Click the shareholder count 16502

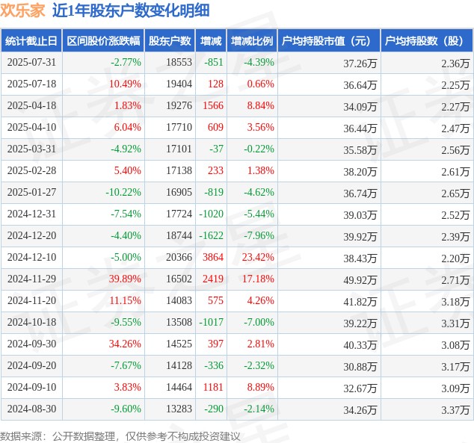click(x=179, y=279)
